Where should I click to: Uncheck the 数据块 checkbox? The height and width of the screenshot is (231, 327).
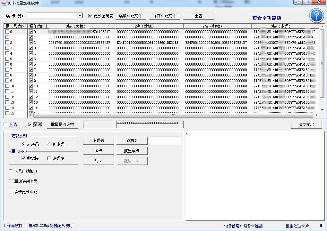(x=23, y=158)
